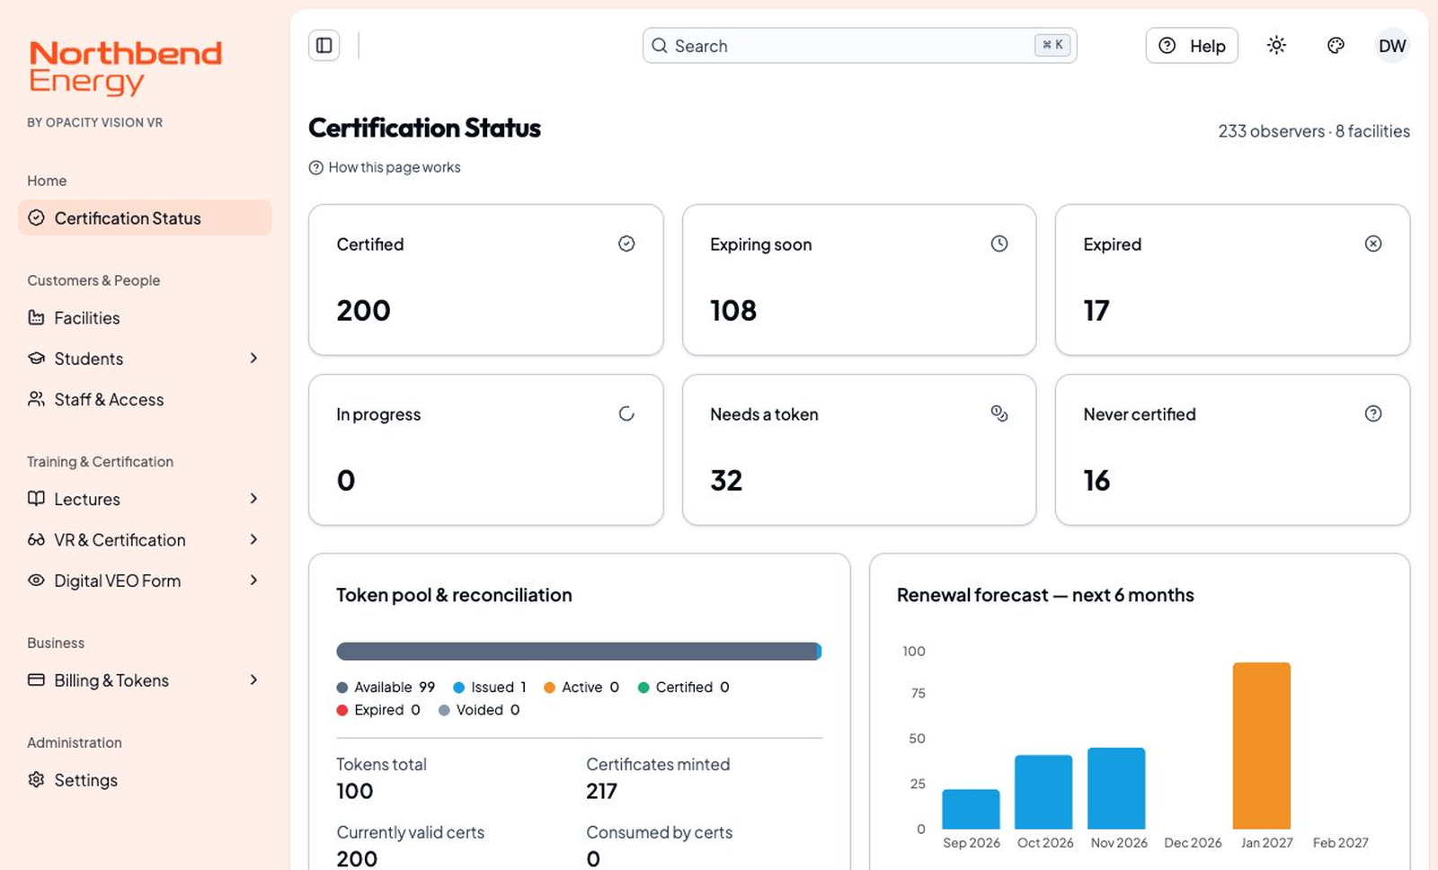Click the Expired card x-circle icon
Viewport: 1438px width, 870px height.
tap(1373, 244)
